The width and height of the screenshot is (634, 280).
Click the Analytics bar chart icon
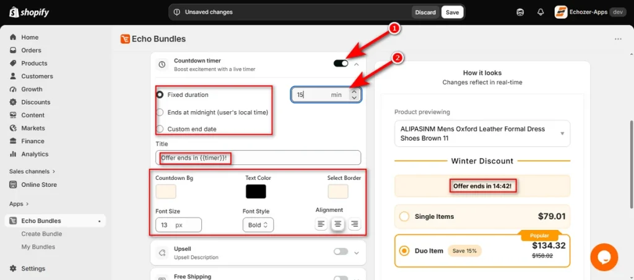[x=13, y=154]
